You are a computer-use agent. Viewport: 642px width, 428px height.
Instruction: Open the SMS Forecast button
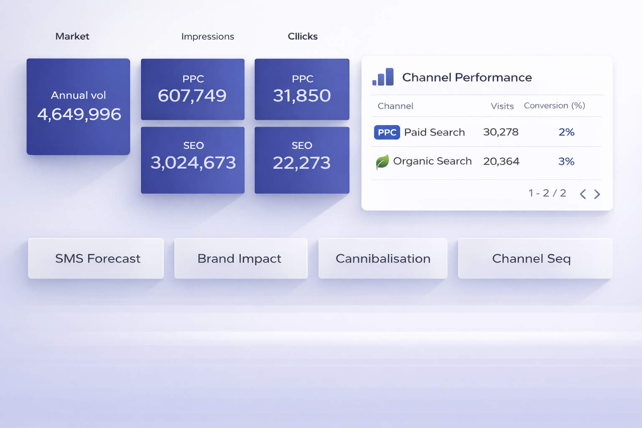tap(96, 258)
